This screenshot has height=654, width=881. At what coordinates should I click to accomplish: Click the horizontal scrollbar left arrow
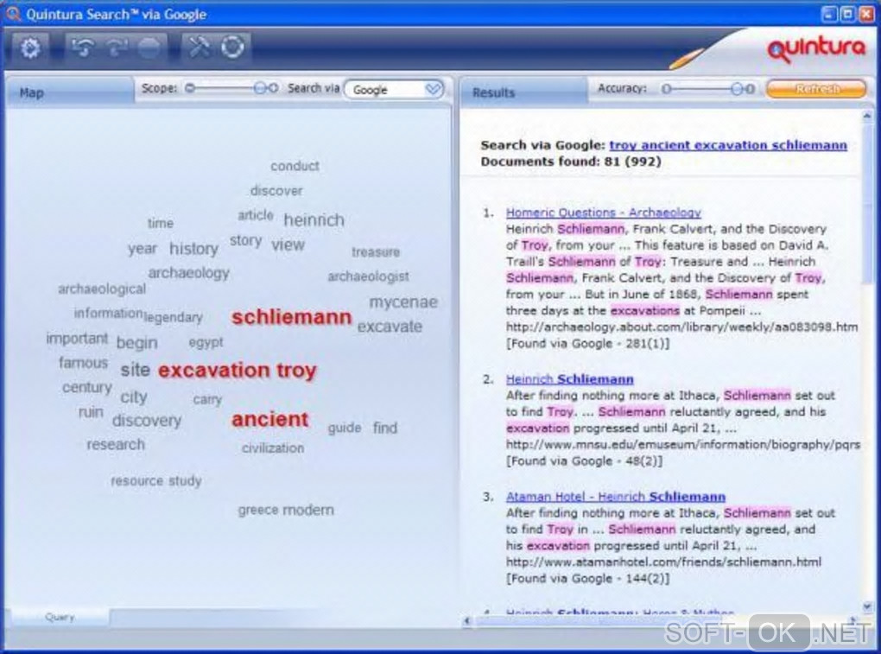click(466, 620)
